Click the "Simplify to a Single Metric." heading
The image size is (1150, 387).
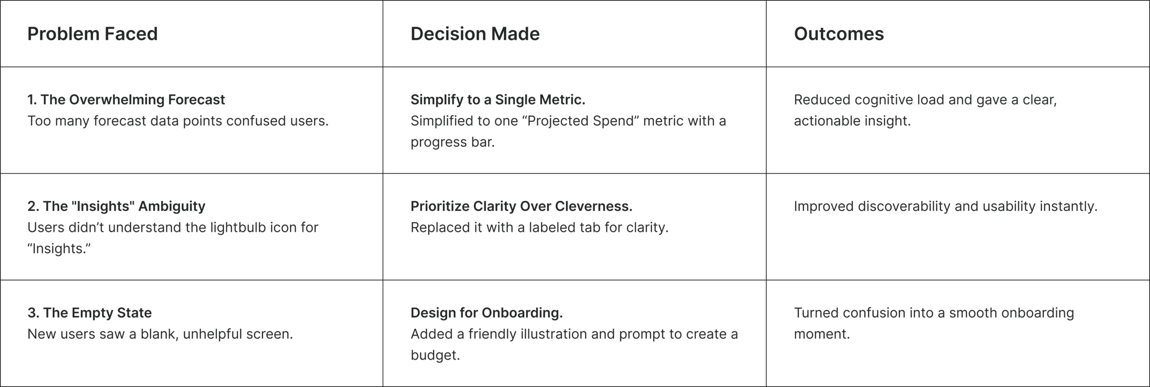coord(498,100)
